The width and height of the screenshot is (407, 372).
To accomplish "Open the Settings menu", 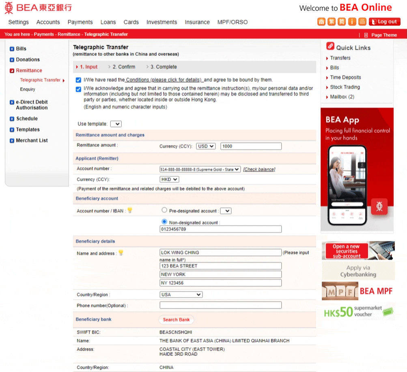I will pos(18,22).
